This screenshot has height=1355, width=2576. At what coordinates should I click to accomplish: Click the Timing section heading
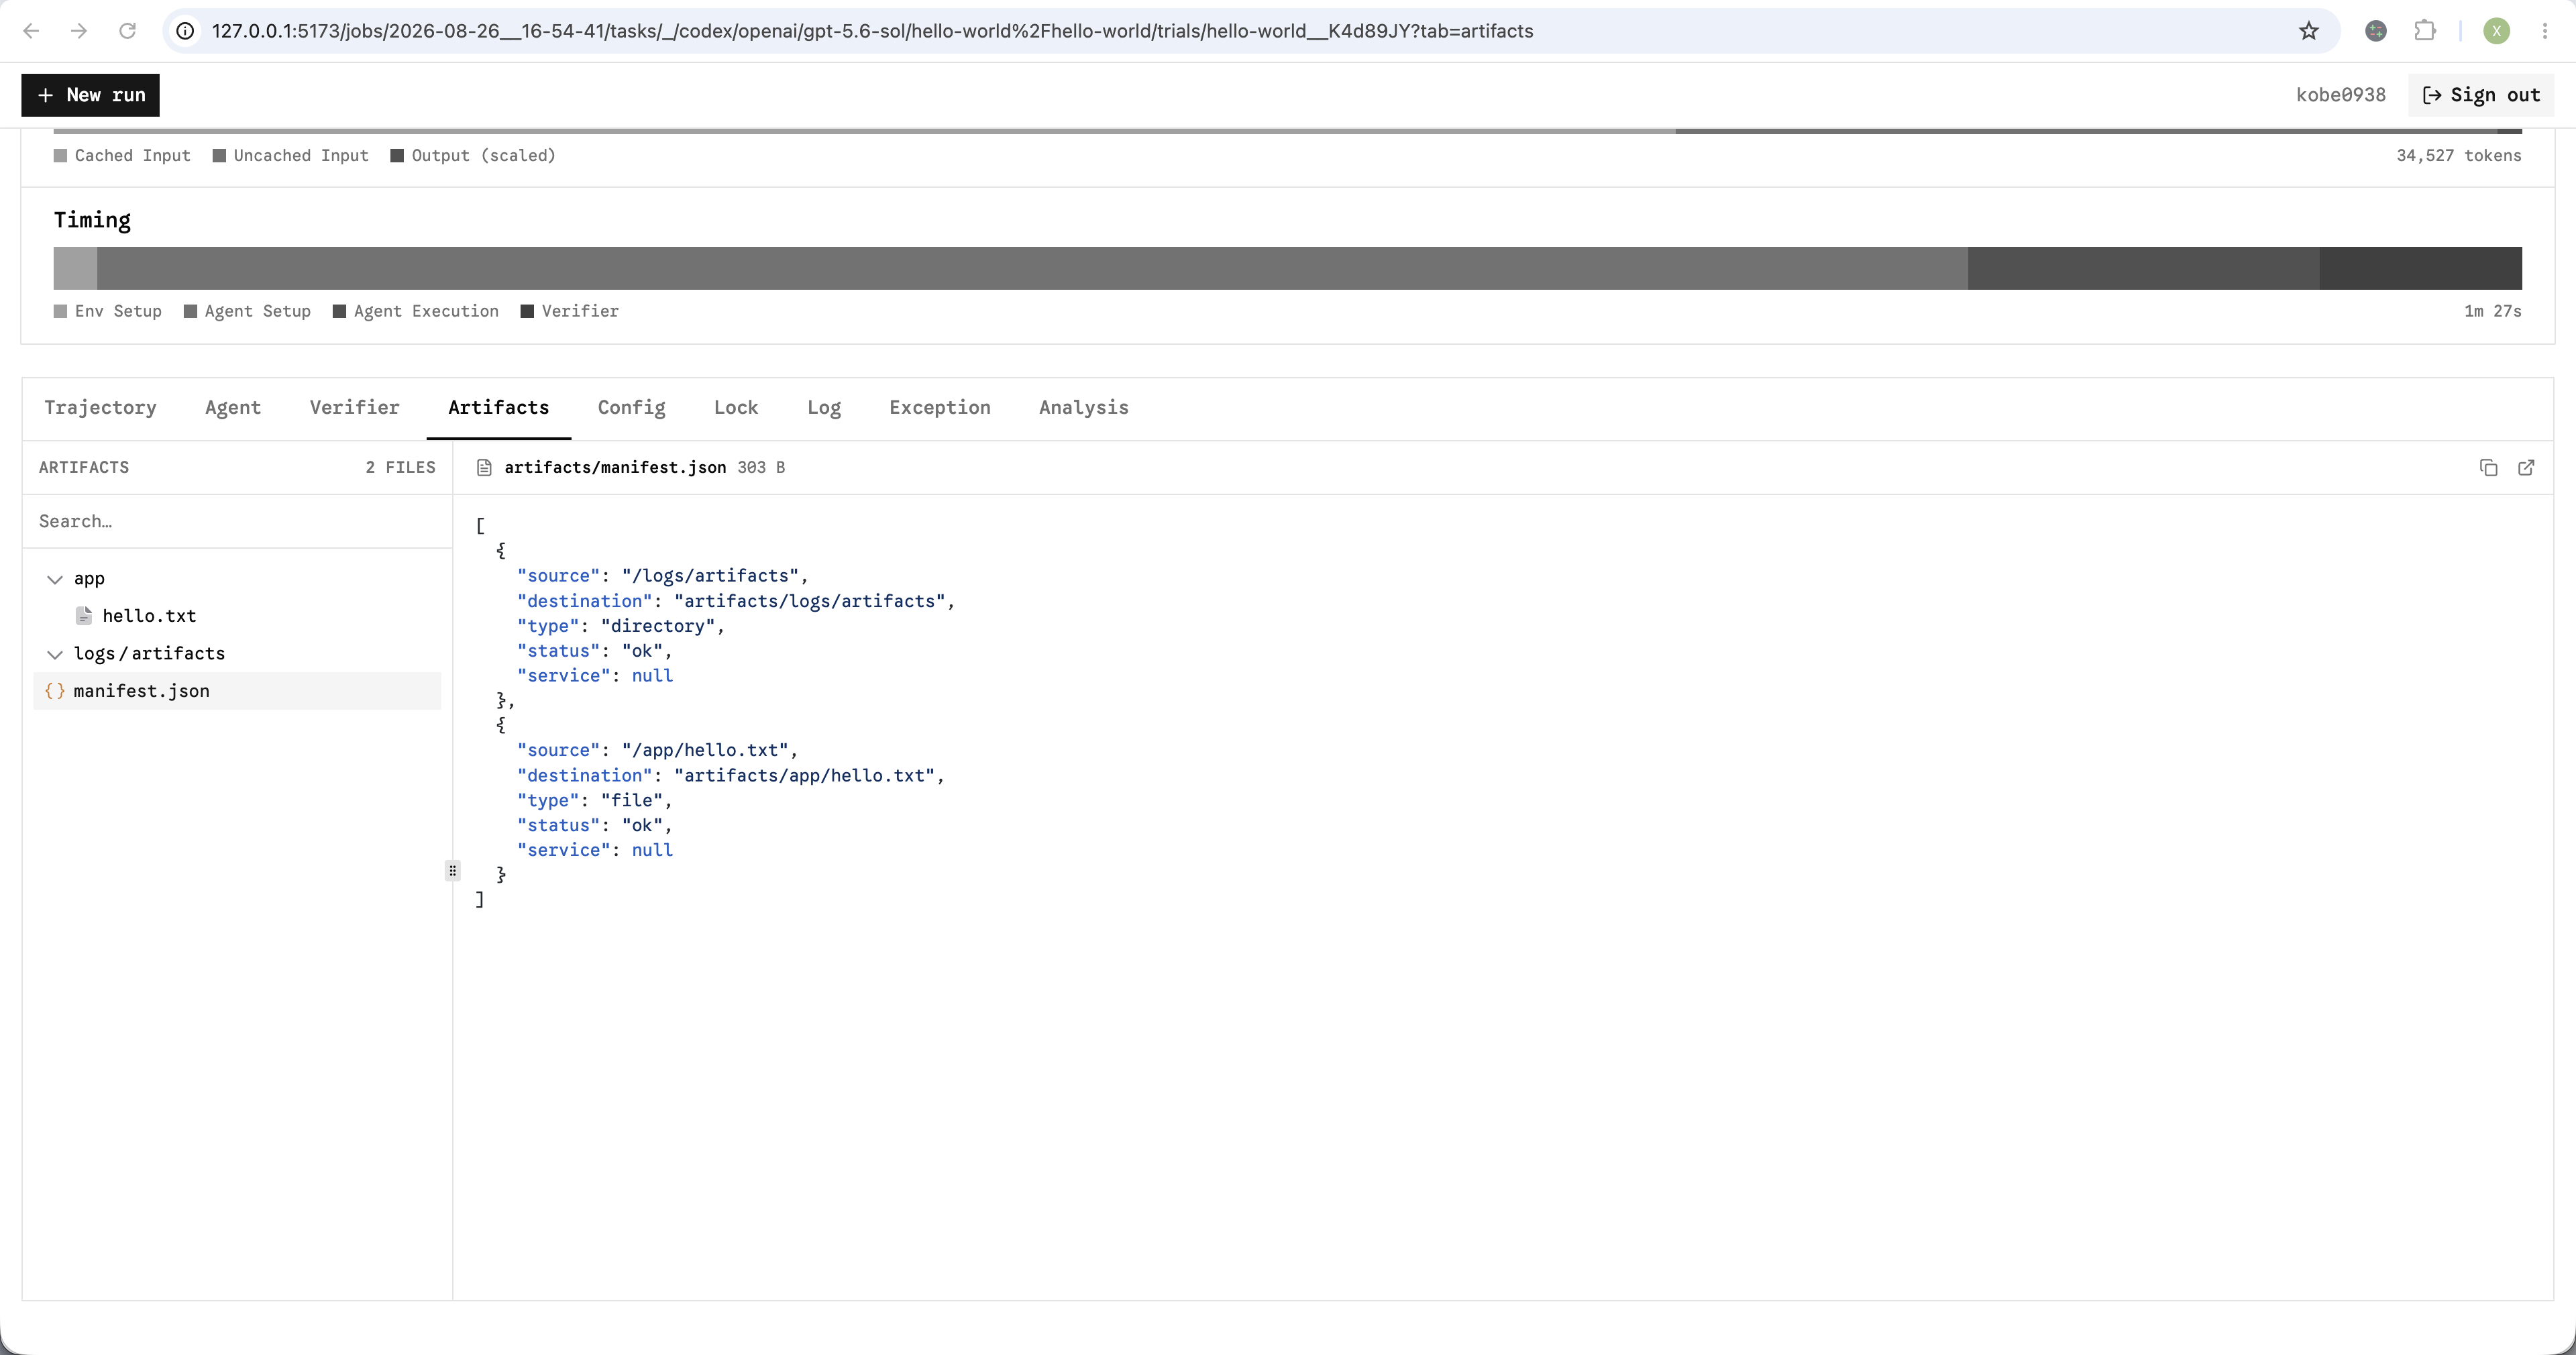coord(92,220)
